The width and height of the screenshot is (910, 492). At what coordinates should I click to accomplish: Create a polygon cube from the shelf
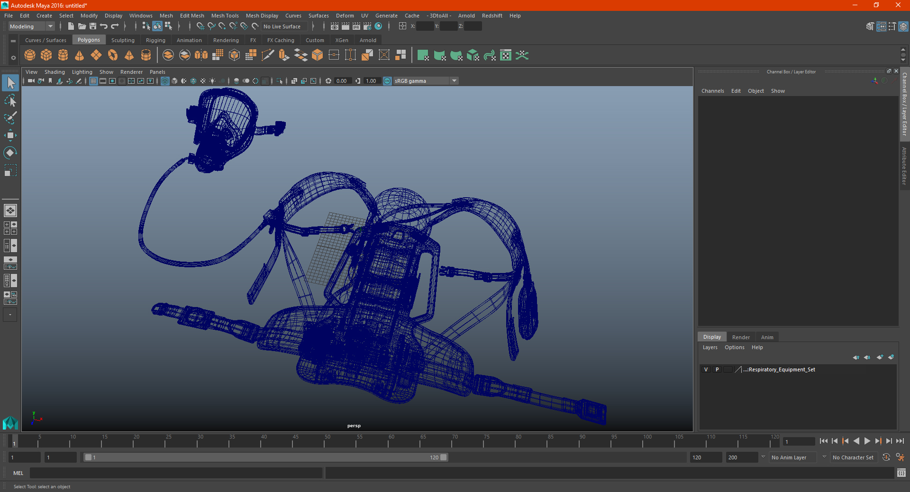pos(46,55)
